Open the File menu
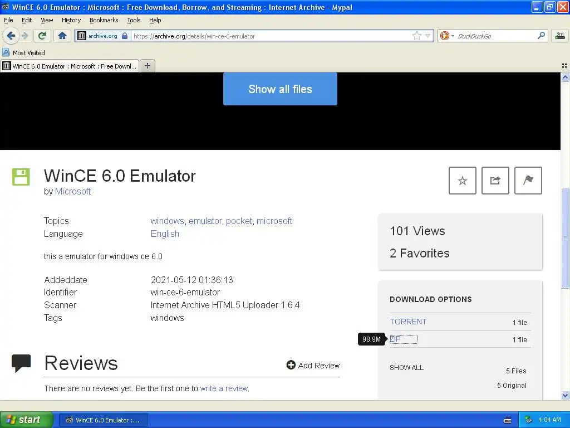 [8, 20]
